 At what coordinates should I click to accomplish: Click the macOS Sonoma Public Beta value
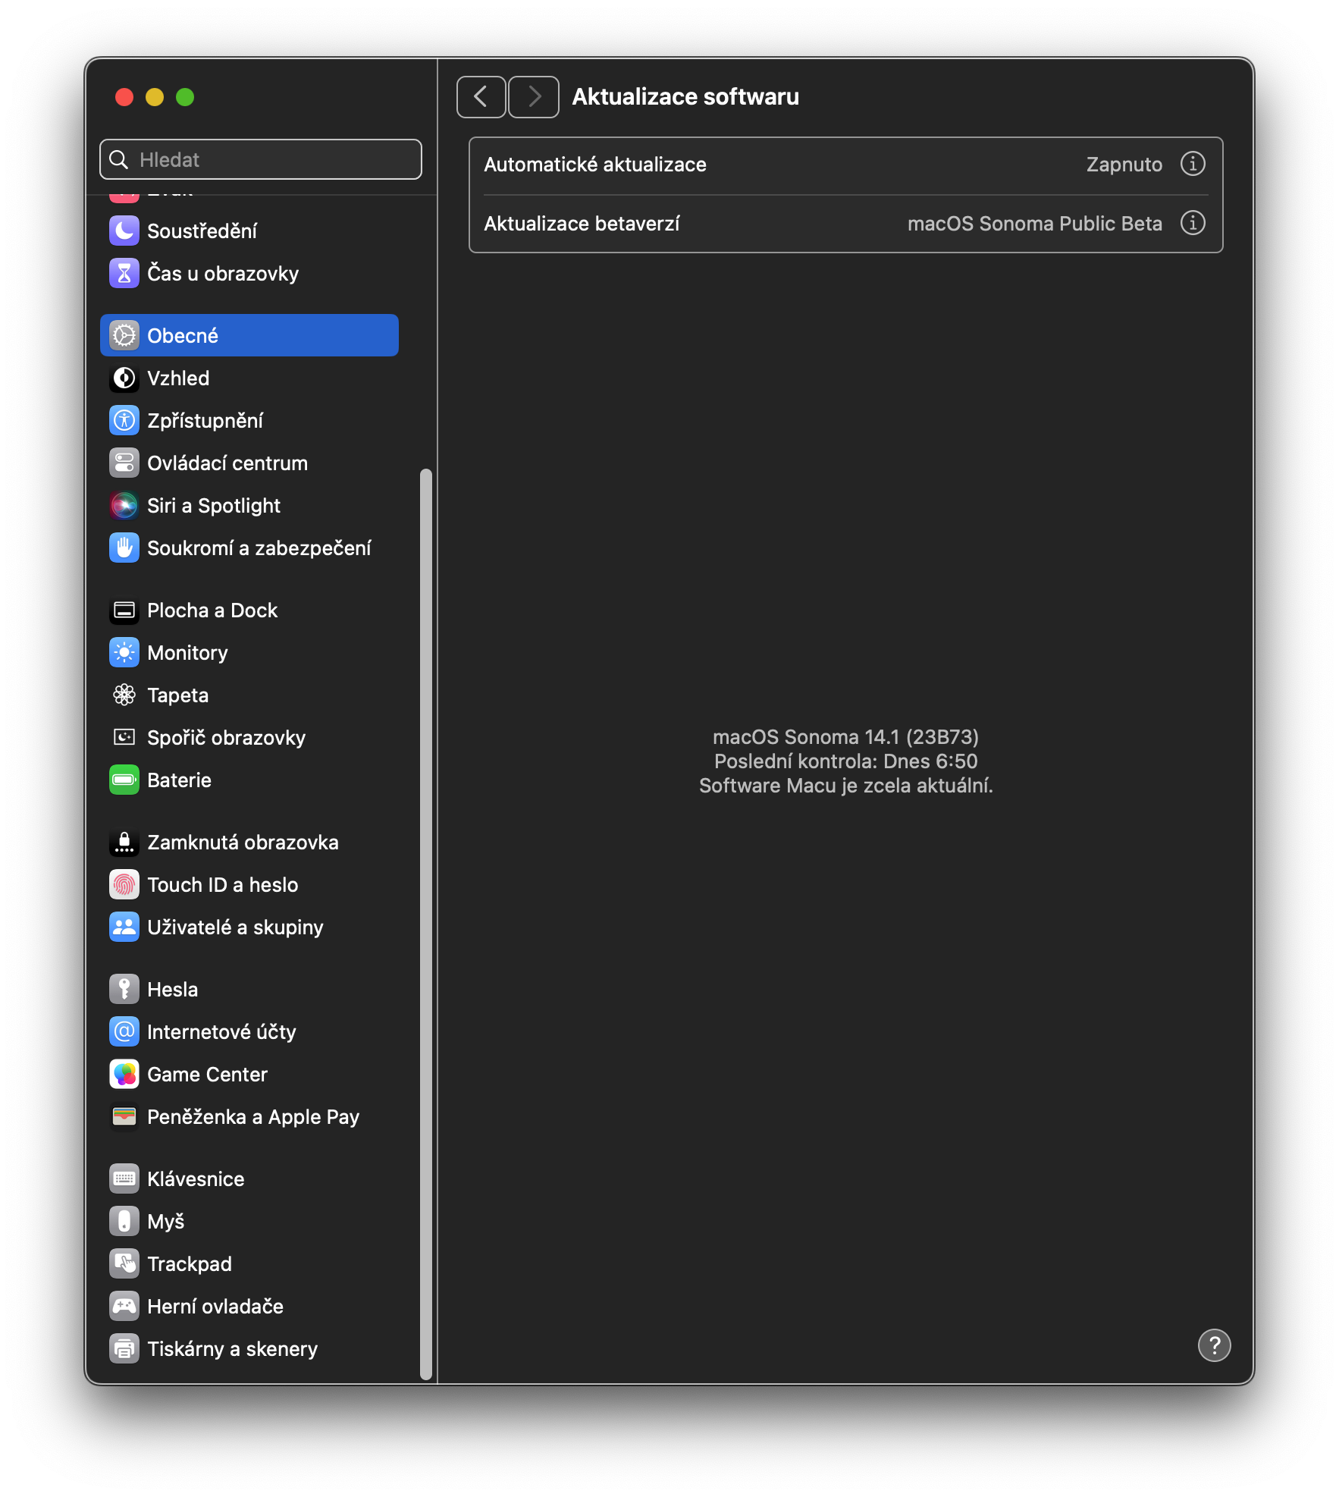[1034, 224]
